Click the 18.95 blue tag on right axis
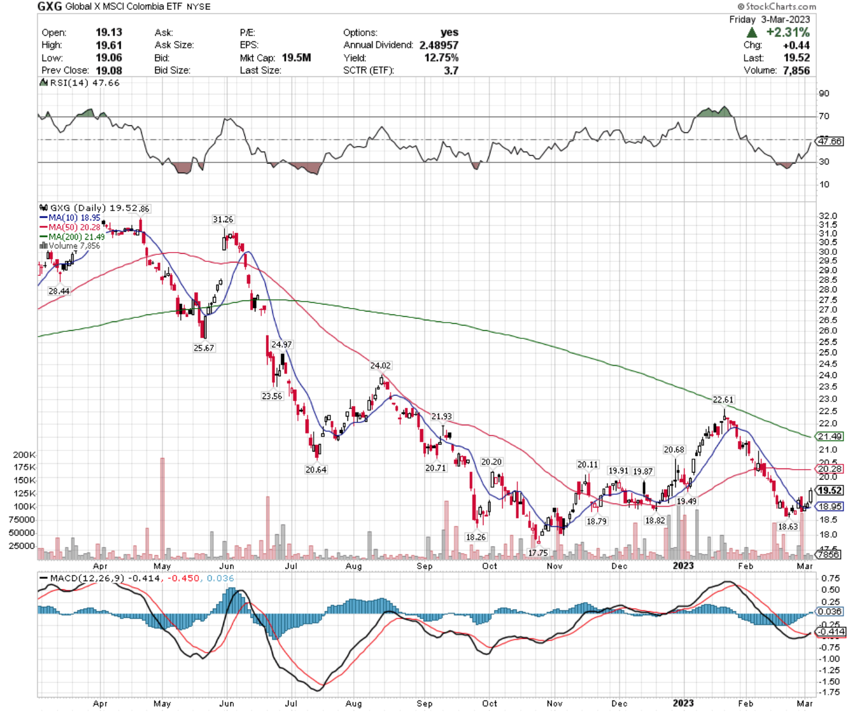The image size is (856, 714). [830, 506]
